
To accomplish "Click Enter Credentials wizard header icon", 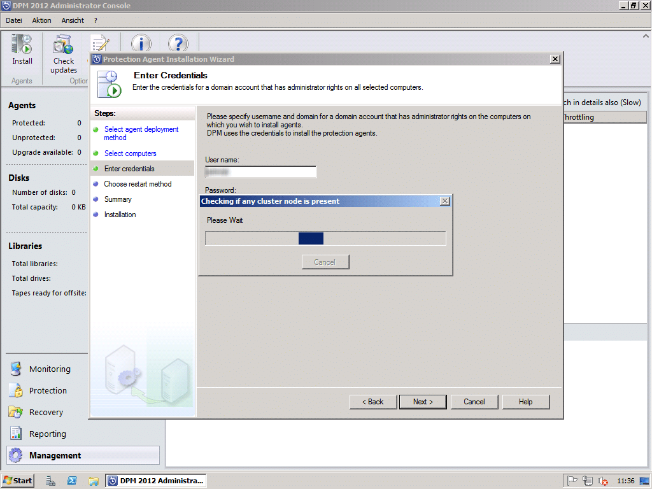I will 110,84.
